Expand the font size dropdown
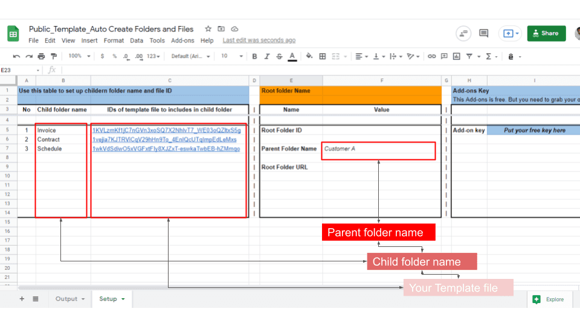 (231, 56)
